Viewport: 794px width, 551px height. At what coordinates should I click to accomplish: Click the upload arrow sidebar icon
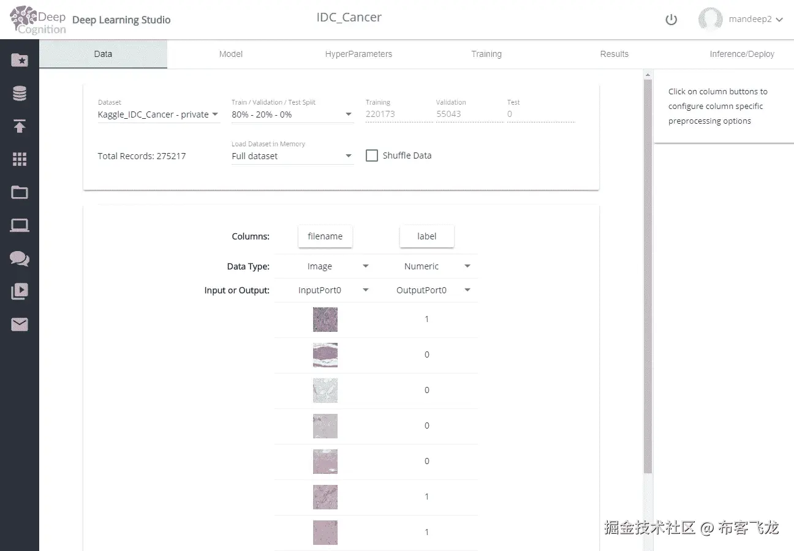click(x=20, y=126)
